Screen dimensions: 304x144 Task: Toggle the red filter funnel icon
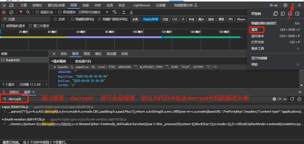click(x=21, y=12)
